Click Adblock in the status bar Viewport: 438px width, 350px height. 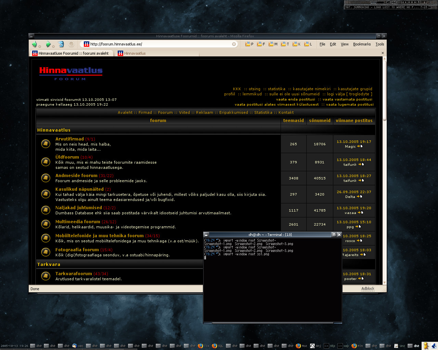pos(368,289)
